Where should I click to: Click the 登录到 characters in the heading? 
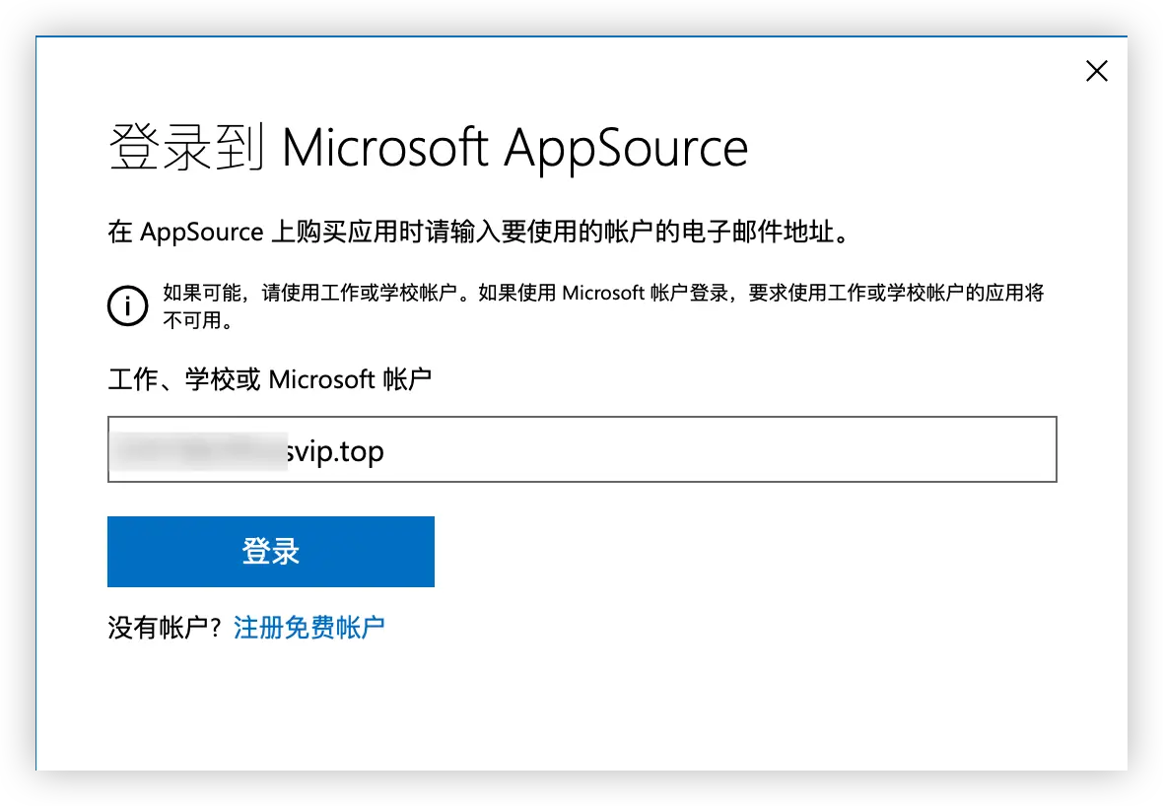(x=186, y=147)
